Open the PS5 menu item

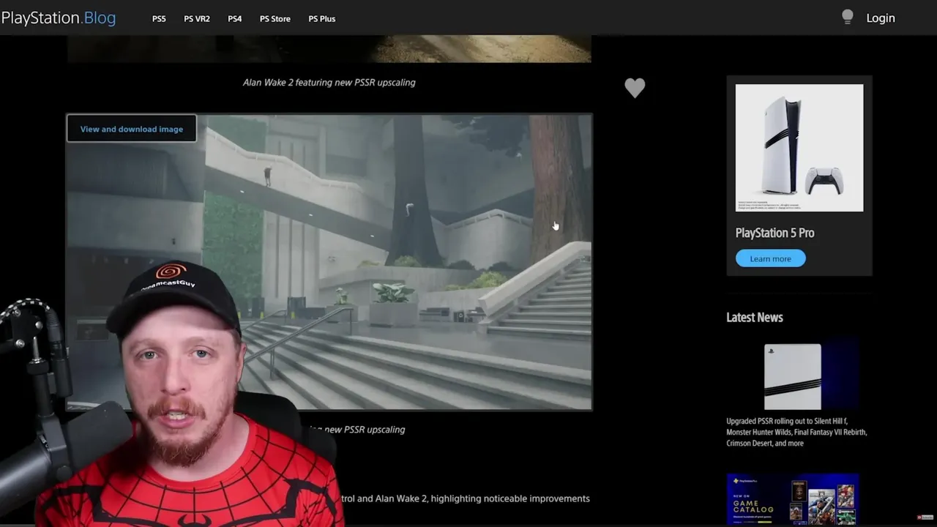coord(159,18)
